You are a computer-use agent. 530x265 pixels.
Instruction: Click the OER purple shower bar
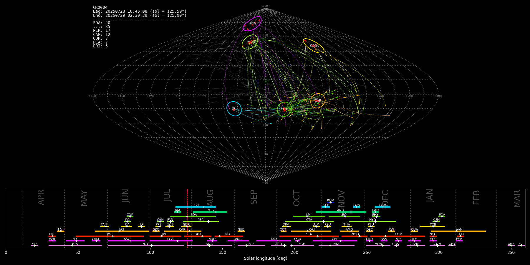335,241
